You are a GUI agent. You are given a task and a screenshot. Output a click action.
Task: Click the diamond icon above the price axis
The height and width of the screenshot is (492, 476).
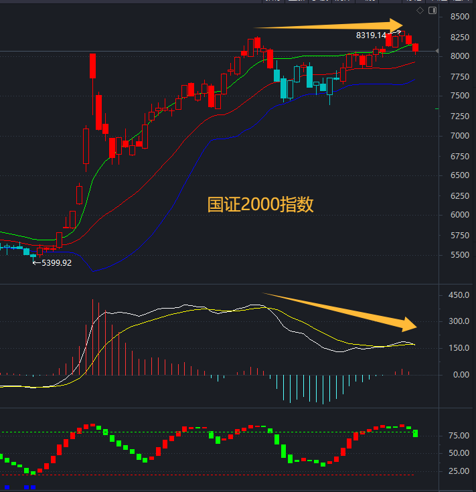coord(420,11)
